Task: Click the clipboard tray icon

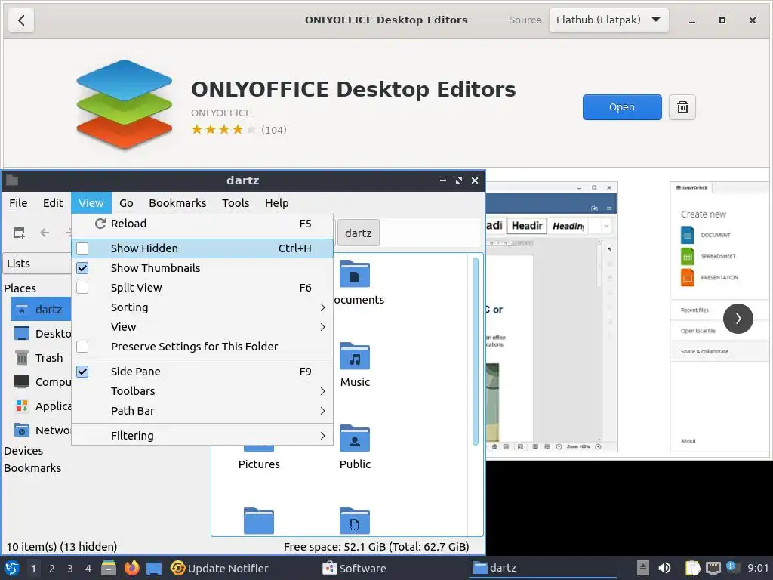Action: (693, 568)
